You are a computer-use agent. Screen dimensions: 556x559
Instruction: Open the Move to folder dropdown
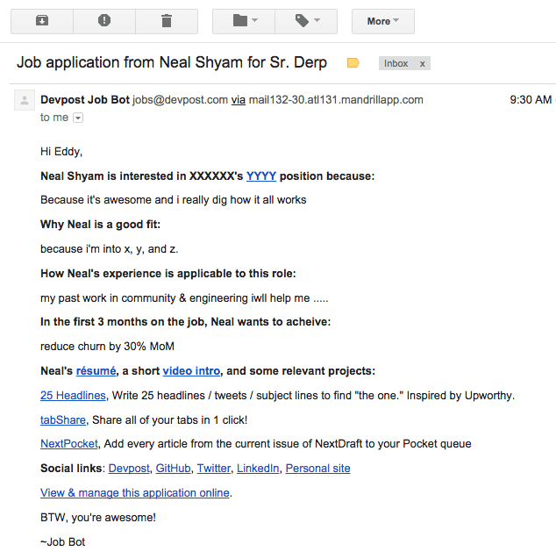pos(244,21)
